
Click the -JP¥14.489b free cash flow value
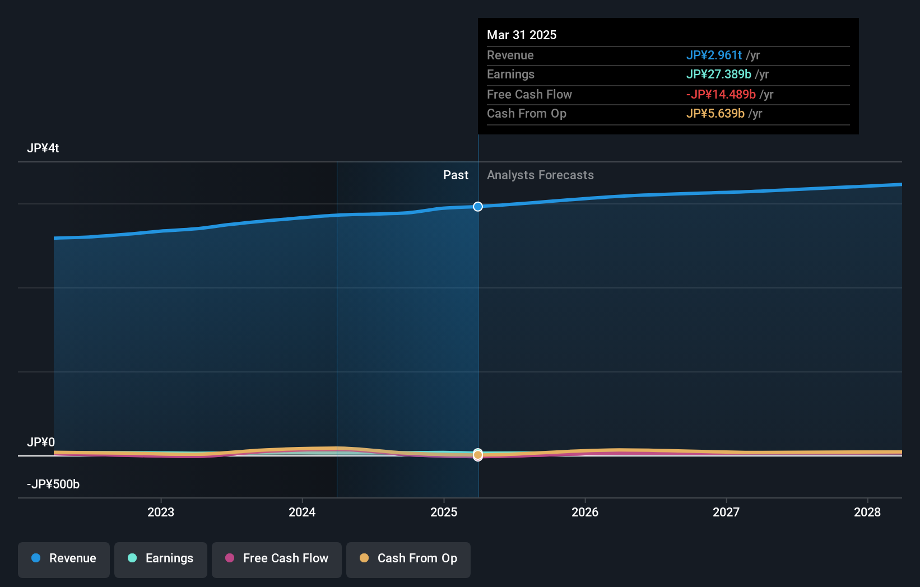(721, 95)
